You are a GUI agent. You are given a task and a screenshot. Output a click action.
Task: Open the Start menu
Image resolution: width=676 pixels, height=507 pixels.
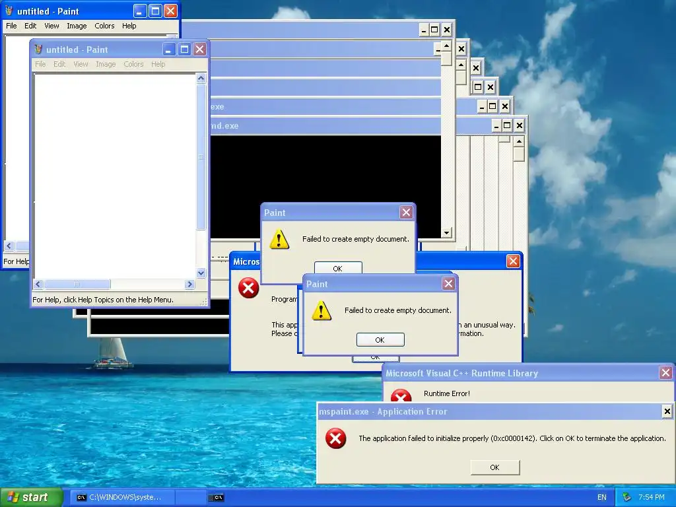pos(31,497)
